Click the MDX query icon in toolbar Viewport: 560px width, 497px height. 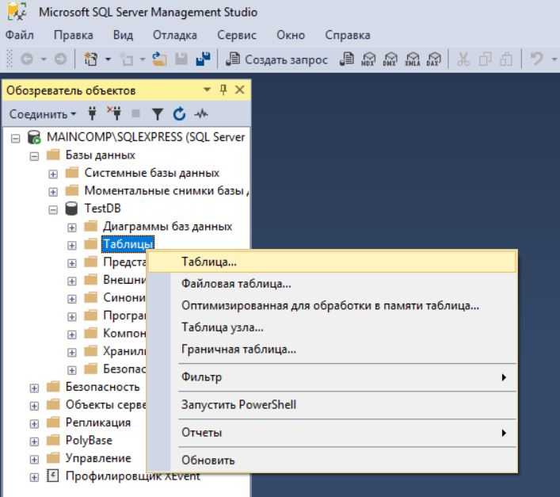[368, 60]
